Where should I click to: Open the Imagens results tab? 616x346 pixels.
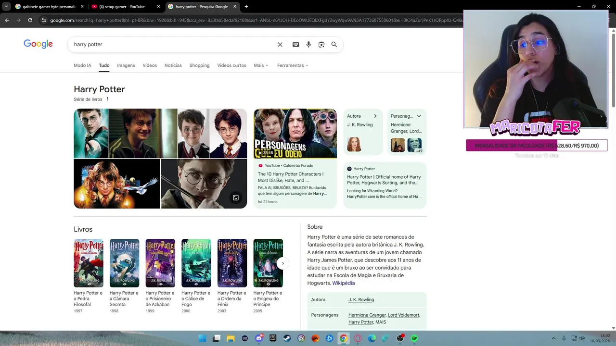(x=126, y=65)
